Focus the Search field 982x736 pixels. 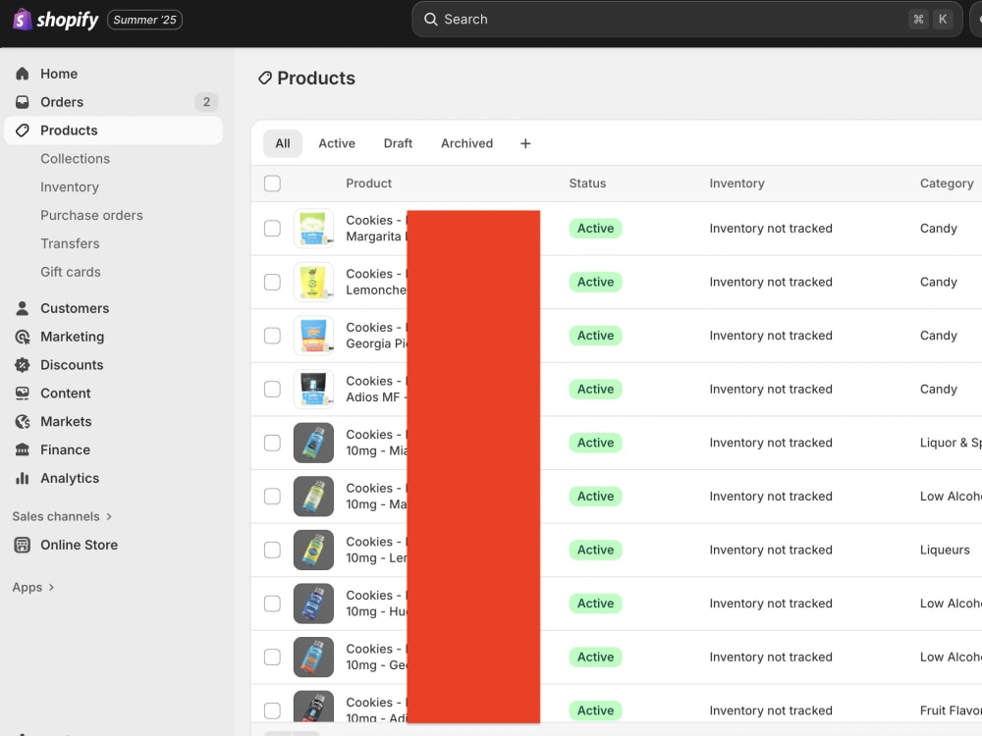(686, 20)
